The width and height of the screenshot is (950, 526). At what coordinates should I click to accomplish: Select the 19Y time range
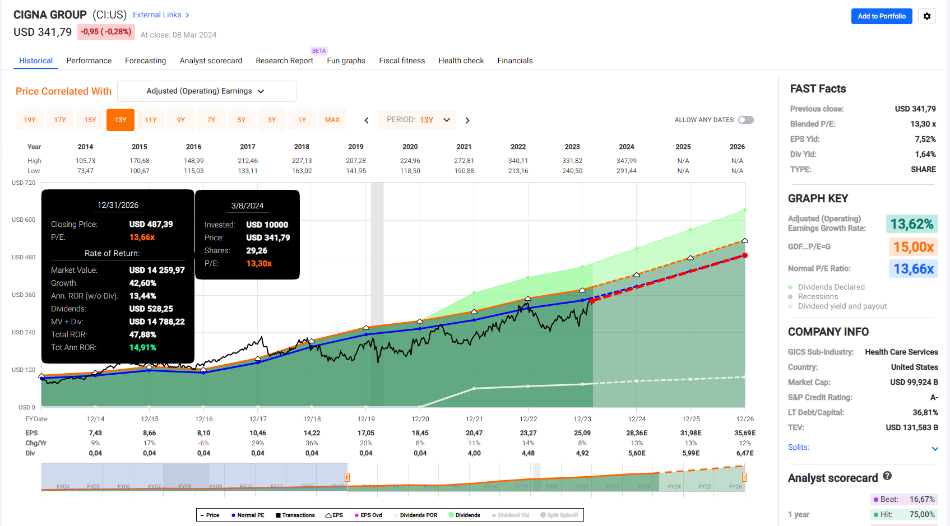coord(30,120)
